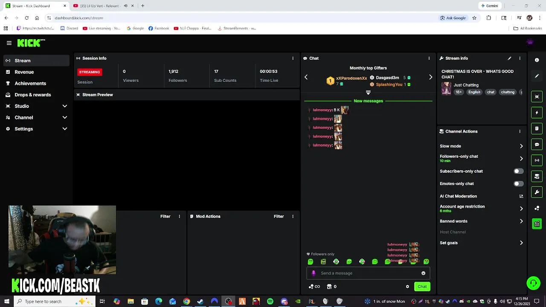Open Slow mode options arrow
Screen dimensions: 546x307
coord(521,146)
